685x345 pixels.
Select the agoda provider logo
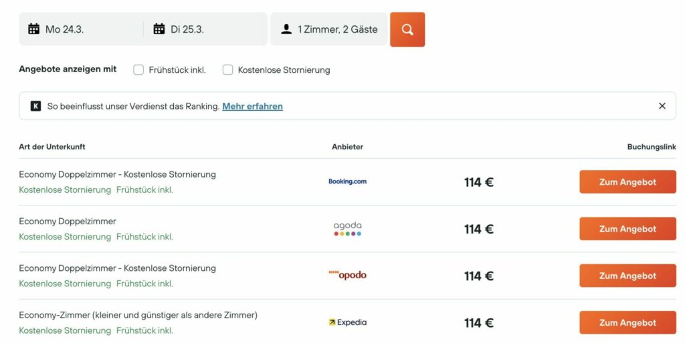[347, 228]
